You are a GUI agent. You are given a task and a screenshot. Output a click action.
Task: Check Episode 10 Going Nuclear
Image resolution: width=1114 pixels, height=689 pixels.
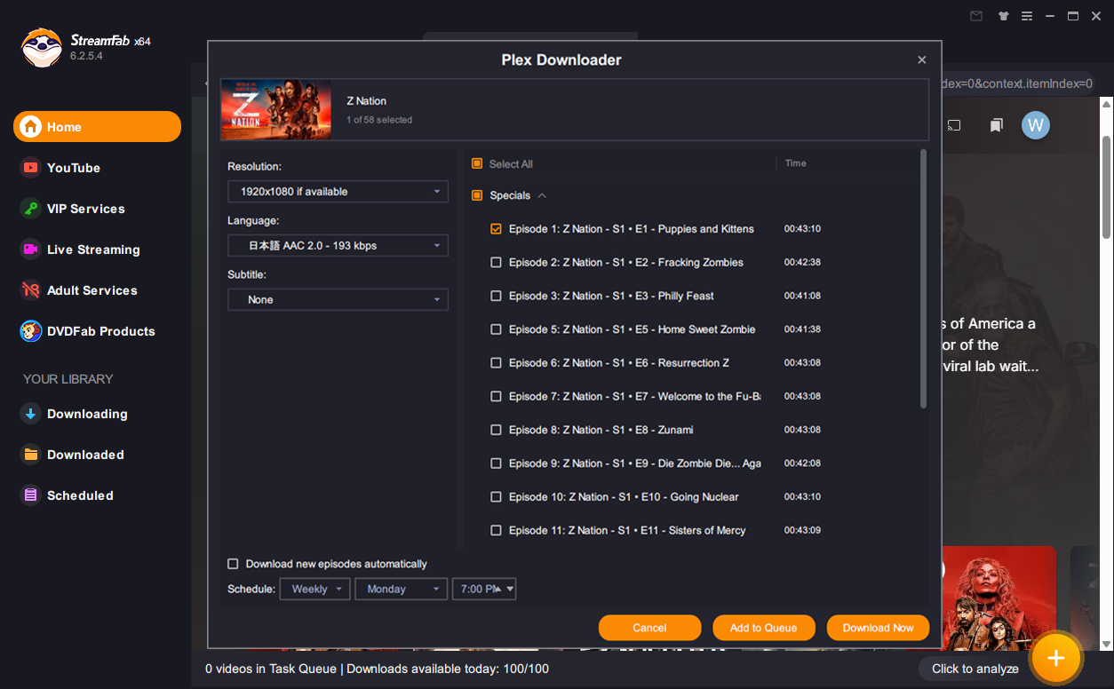(x=497, y=497)
